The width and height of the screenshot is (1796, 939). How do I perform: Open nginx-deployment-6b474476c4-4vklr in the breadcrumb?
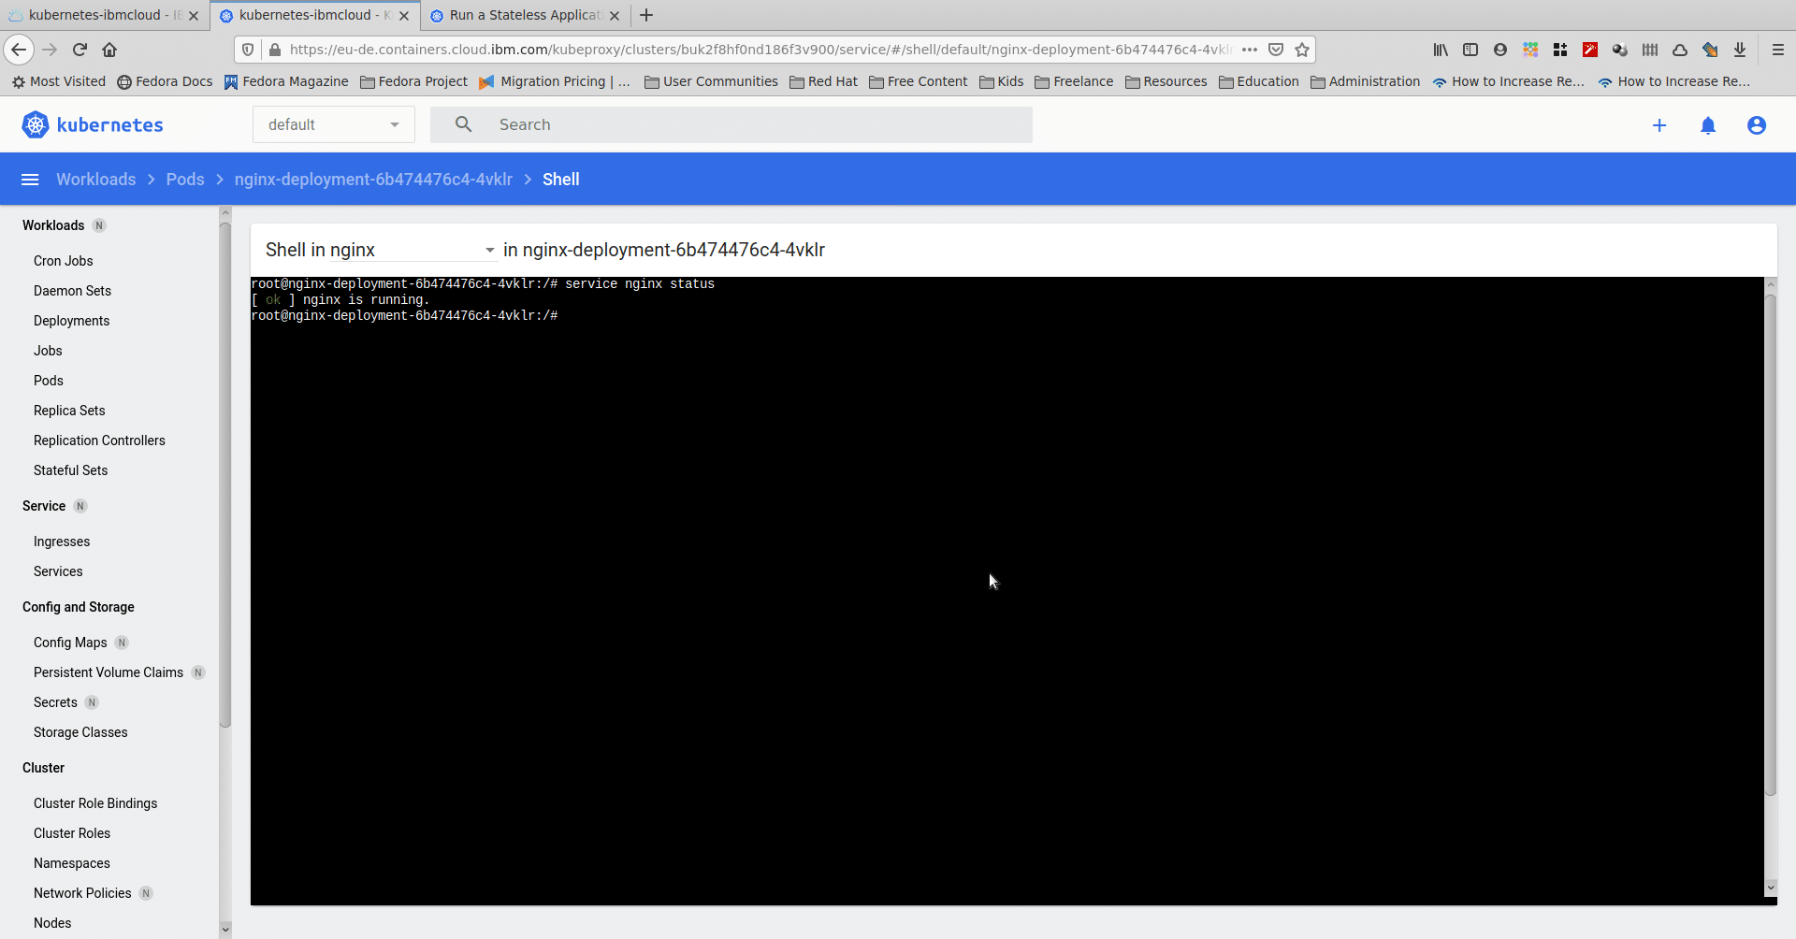(373, 180)
